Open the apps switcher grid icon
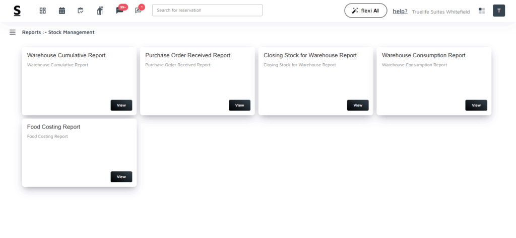The image size is (516, 238). coord(482,11)
